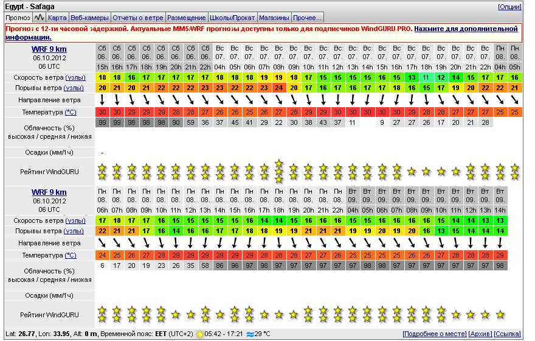Open the Подробнее о месте link
Screen dimensions: 535x341
pos(434,334)
